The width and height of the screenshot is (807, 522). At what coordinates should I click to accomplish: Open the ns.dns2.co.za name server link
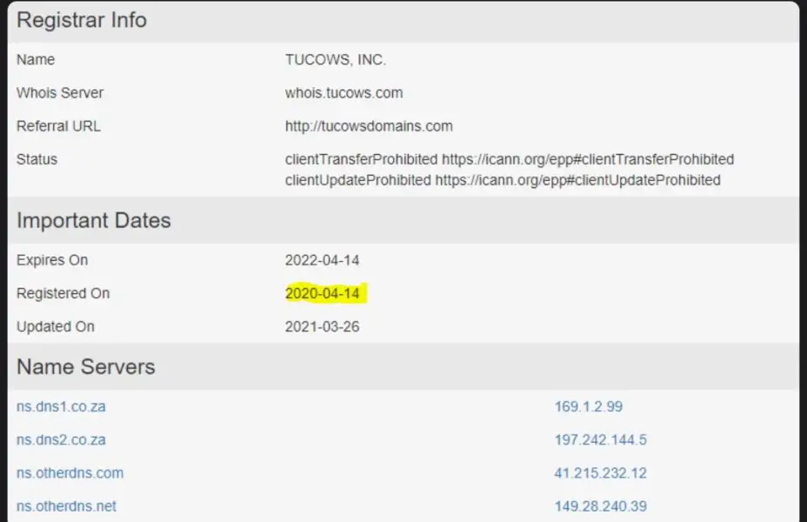pos(61,439)
